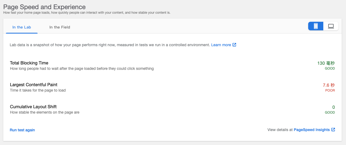Click the 130 milliseconds blocking time value
Screen dimensions: 346x145
tap(326, 63)
